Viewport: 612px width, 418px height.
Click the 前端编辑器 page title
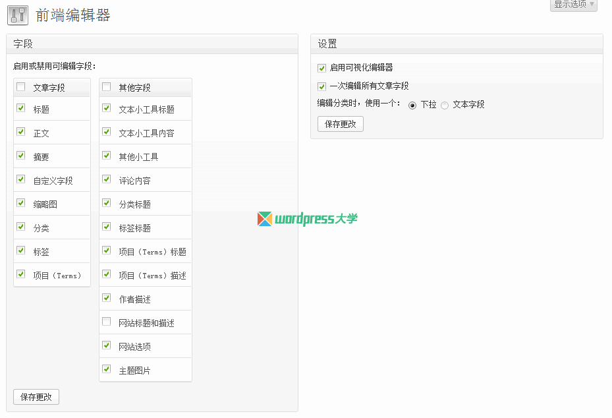(73, 16)
